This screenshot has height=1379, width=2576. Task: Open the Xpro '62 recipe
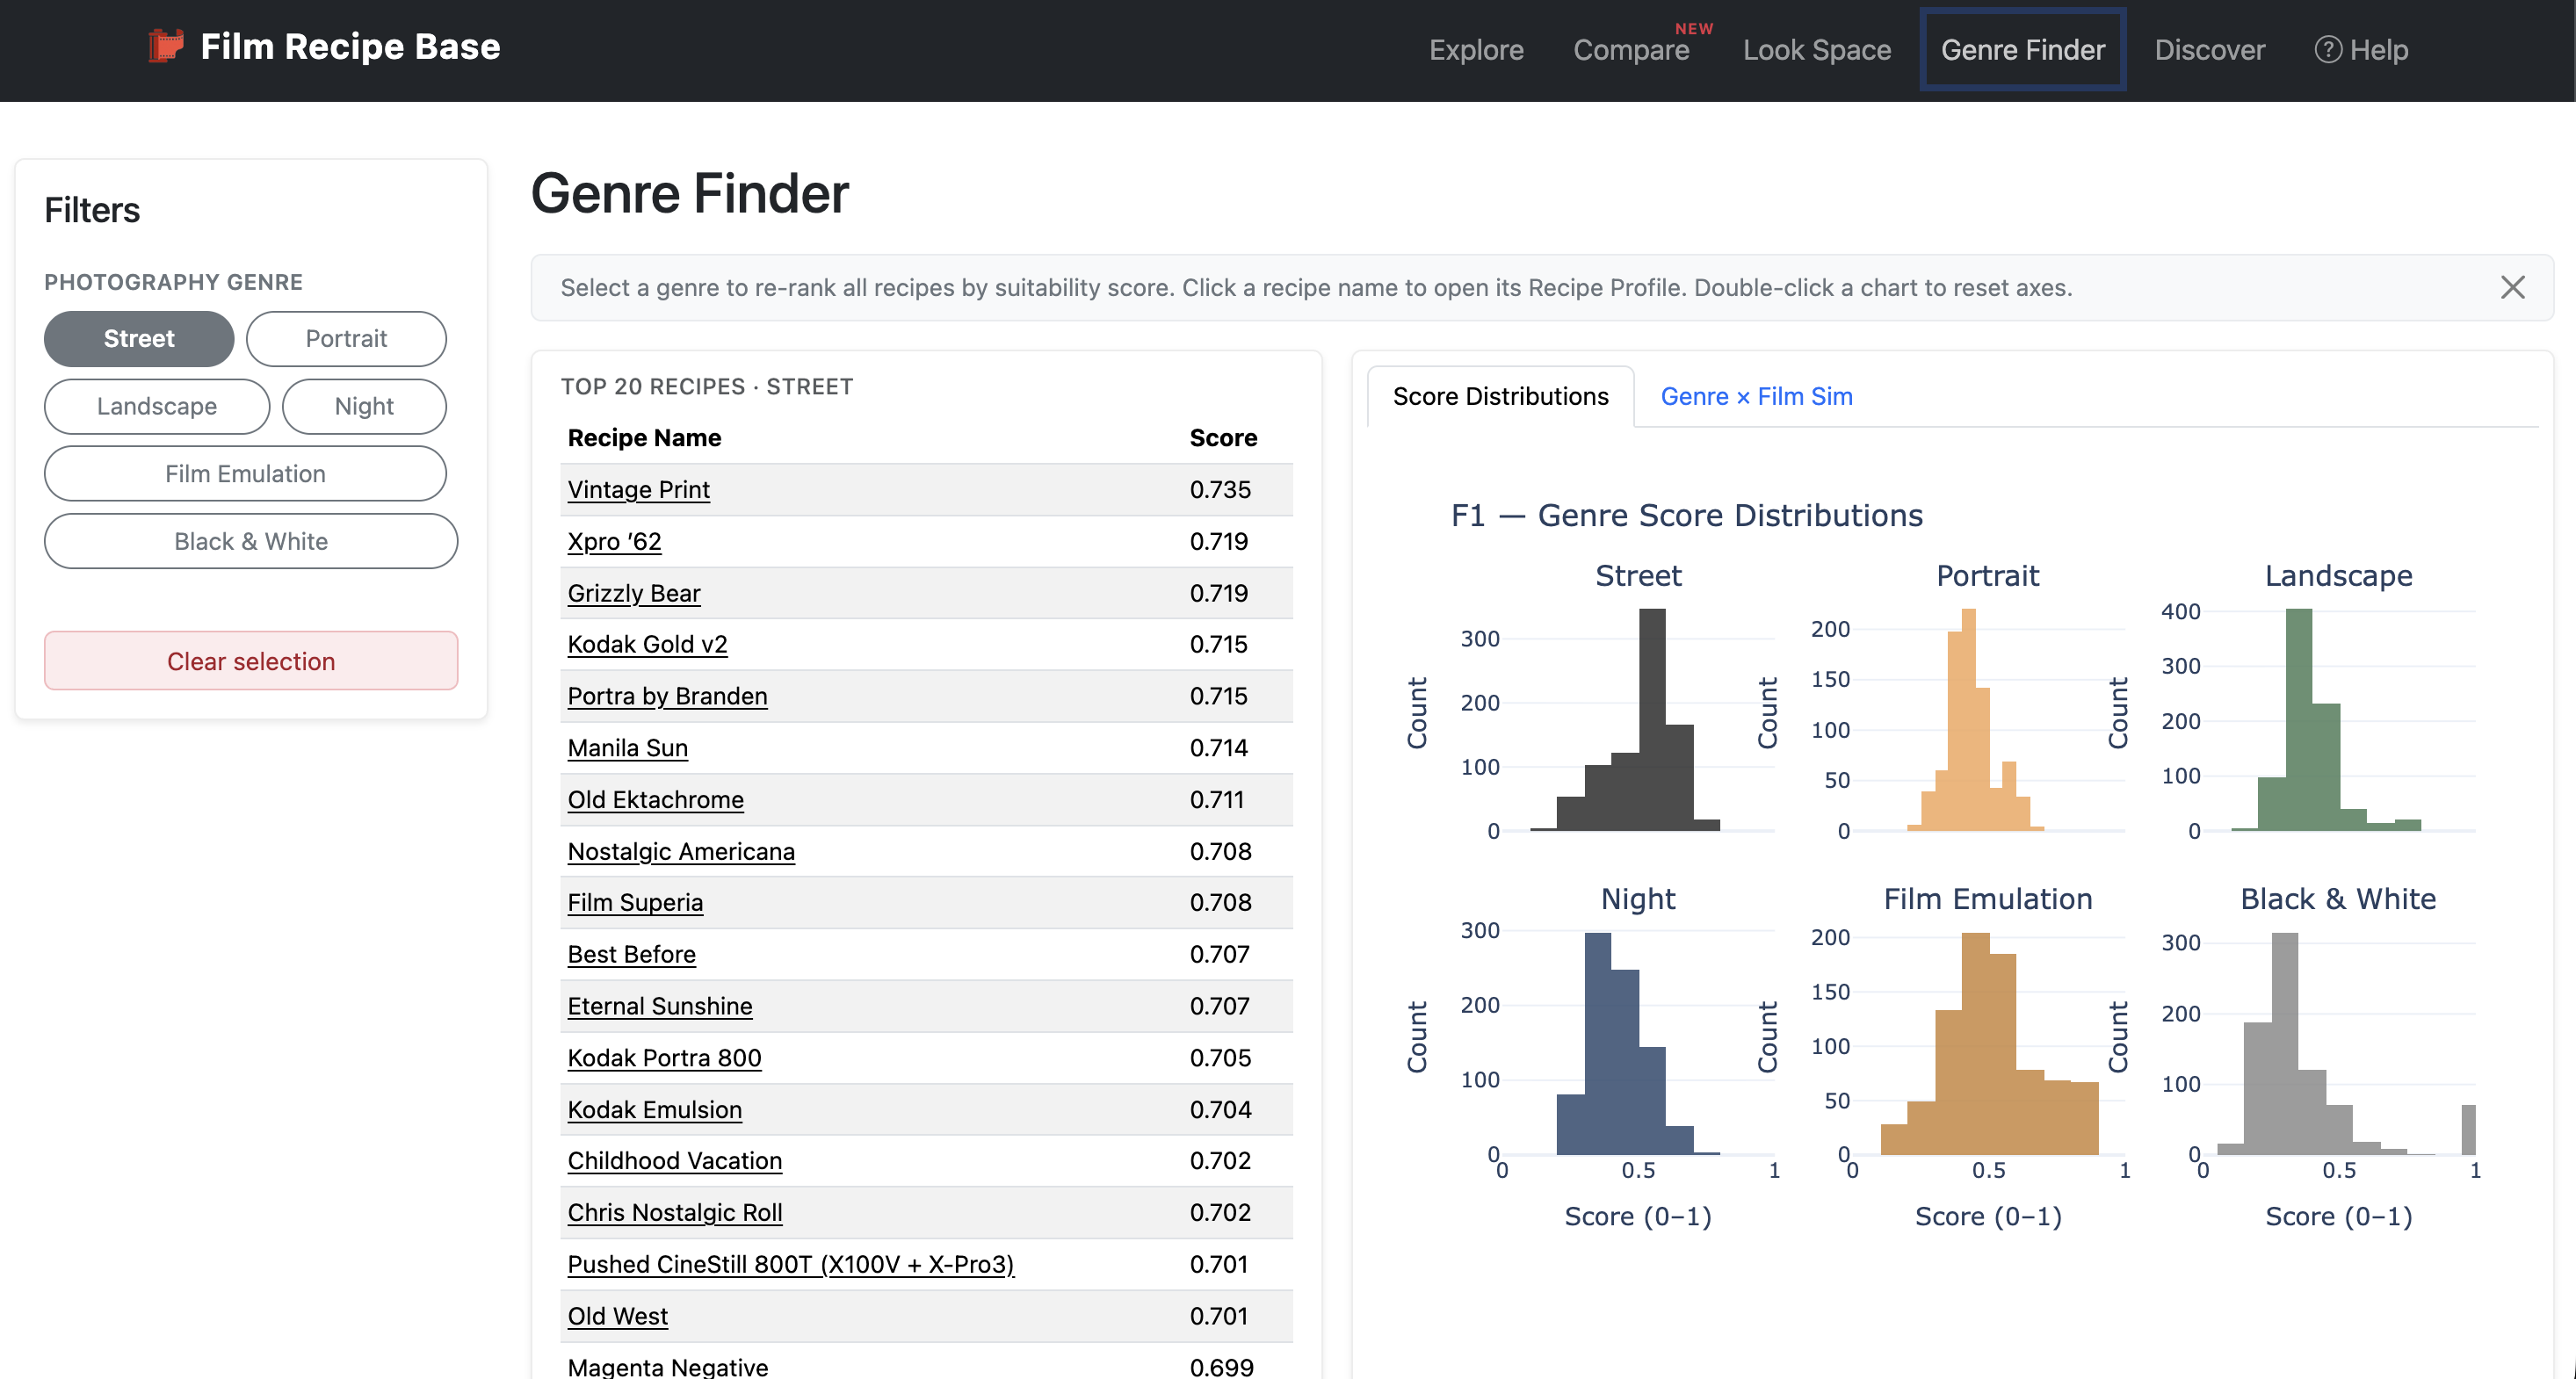click(614, 541)
